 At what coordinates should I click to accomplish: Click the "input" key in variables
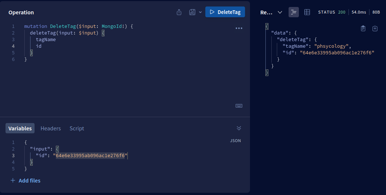coord(40,149)
